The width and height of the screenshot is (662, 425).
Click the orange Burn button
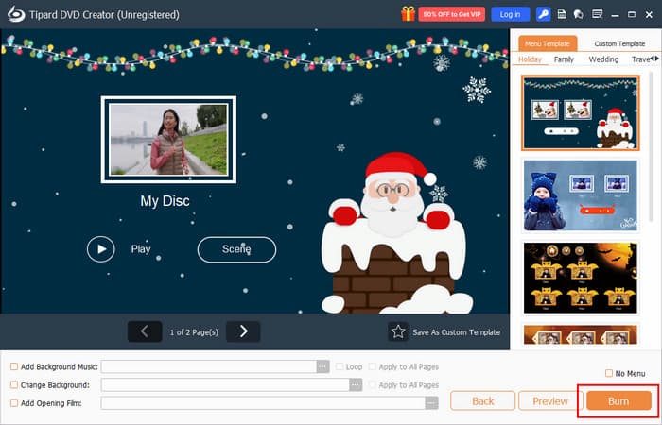618,401
